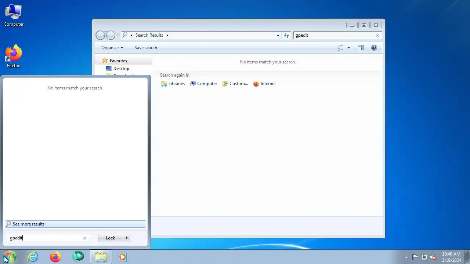Search again in Custom location
The width and height of the screenshot is (470, 264).
coord(235,84)
